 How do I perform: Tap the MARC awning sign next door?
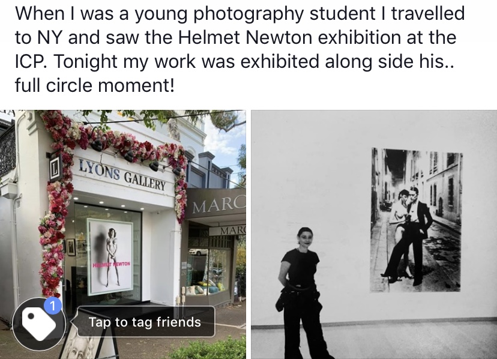(x=218, y=205)
